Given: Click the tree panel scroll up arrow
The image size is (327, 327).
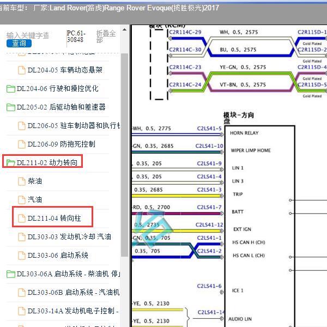Looking at the screenshot, I should tap(124, 29).
